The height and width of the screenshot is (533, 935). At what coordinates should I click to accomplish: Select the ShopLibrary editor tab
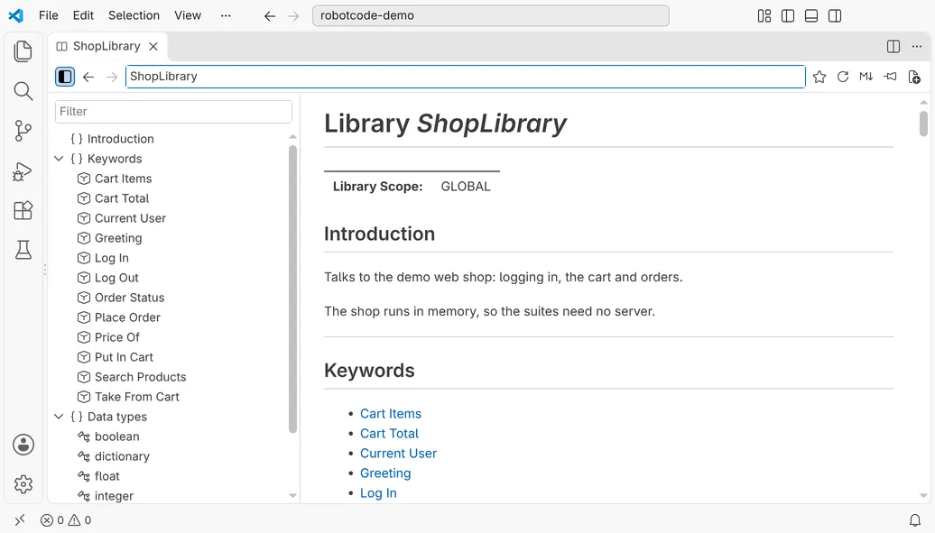pos(107,47)
